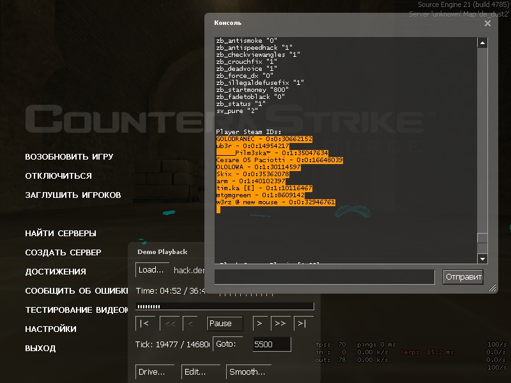Click the arm Steam ID line
This screenshot has height=383, width=511.
click(x=250, y=181)
